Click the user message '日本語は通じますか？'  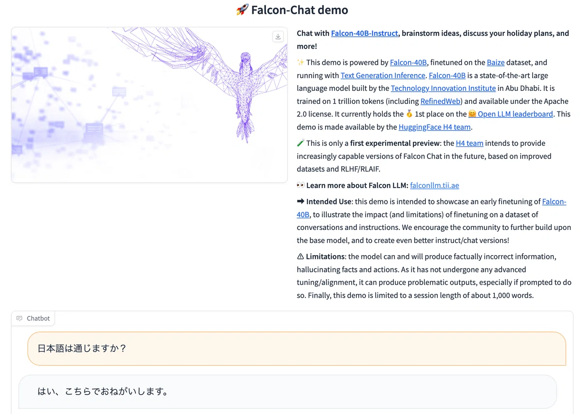(x=296, y=348)
